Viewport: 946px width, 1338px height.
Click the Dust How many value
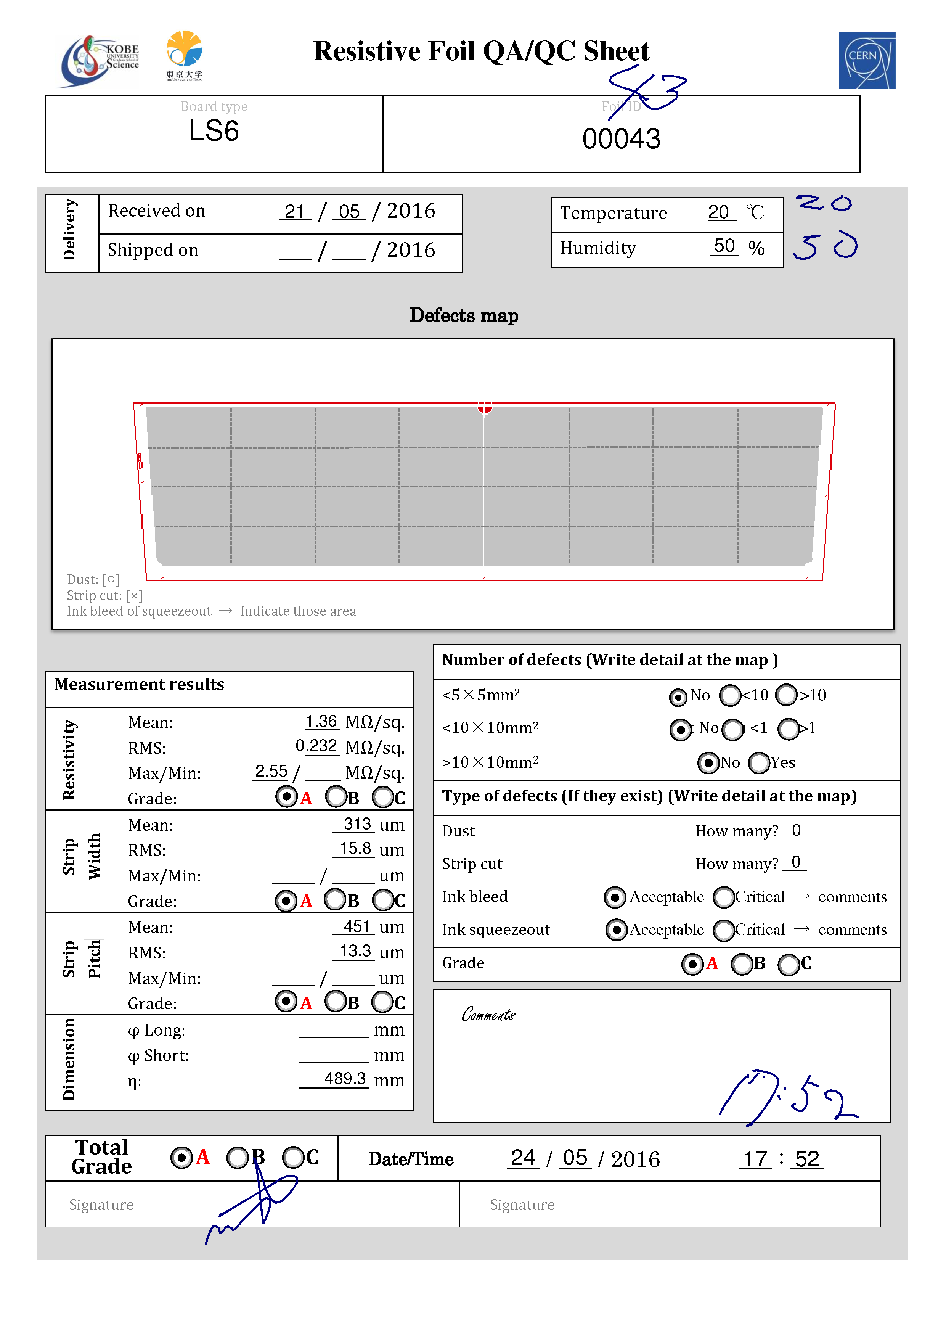click(796, 830)
